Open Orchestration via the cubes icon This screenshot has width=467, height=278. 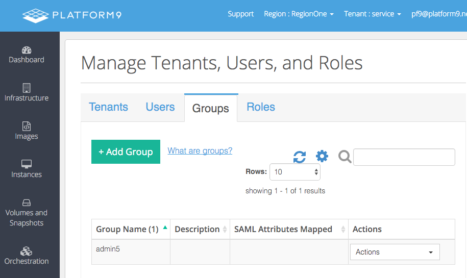(27, 251)
